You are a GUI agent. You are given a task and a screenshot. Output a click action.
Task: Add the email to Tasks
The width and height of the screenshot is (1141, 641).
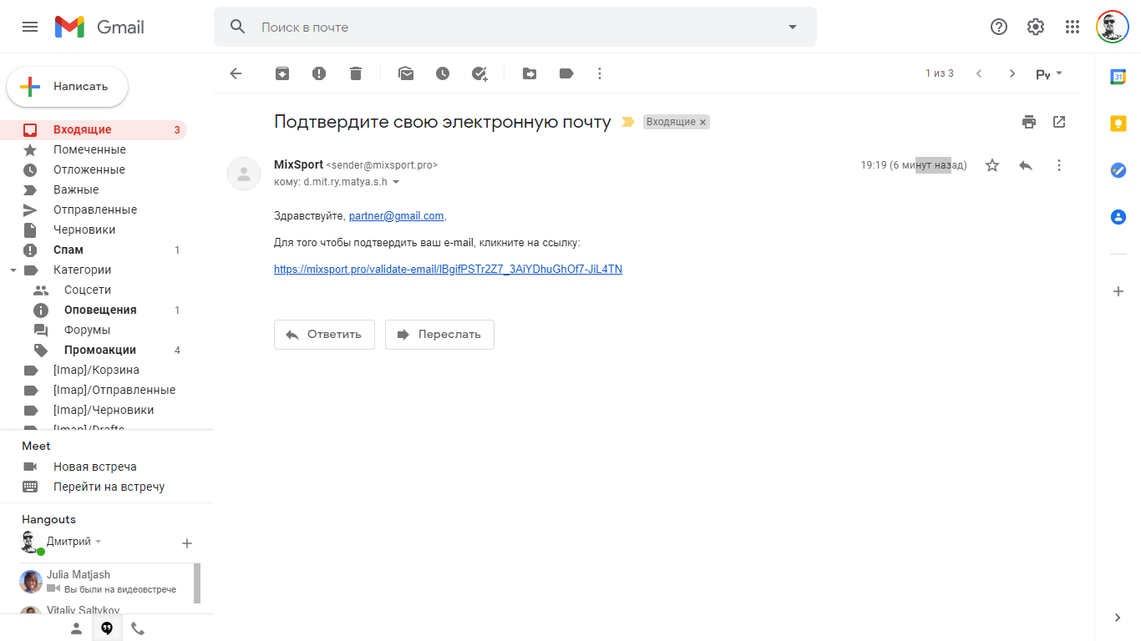click(479, 73)
